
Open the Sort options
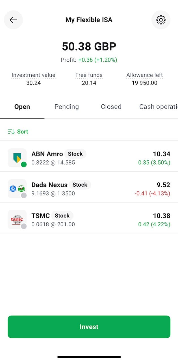[x=23, y=132]
